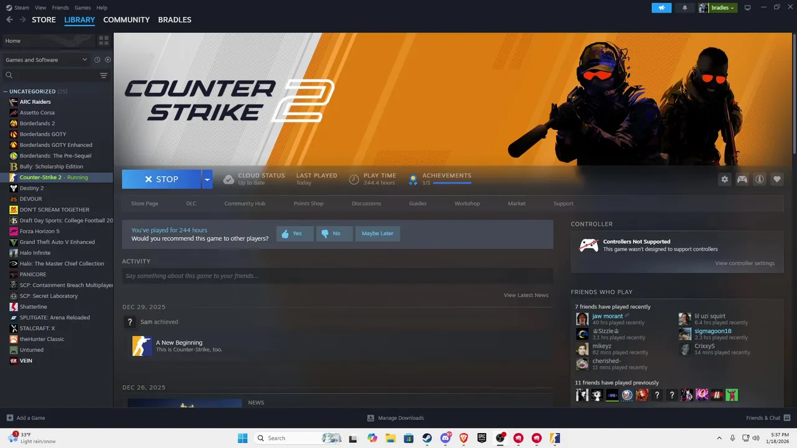Select the Home sidebar button
Image resolution: width=797 pixels, height=448 pixels.
click(x=47, y=40)
